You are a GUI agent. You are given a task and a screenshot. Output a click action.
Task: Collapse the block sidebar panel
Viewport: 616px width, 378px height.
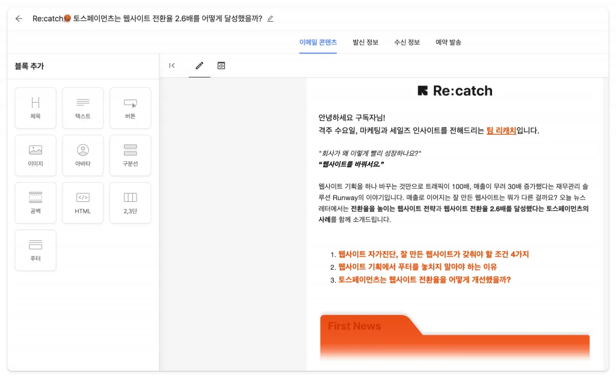tap(173, 66)
